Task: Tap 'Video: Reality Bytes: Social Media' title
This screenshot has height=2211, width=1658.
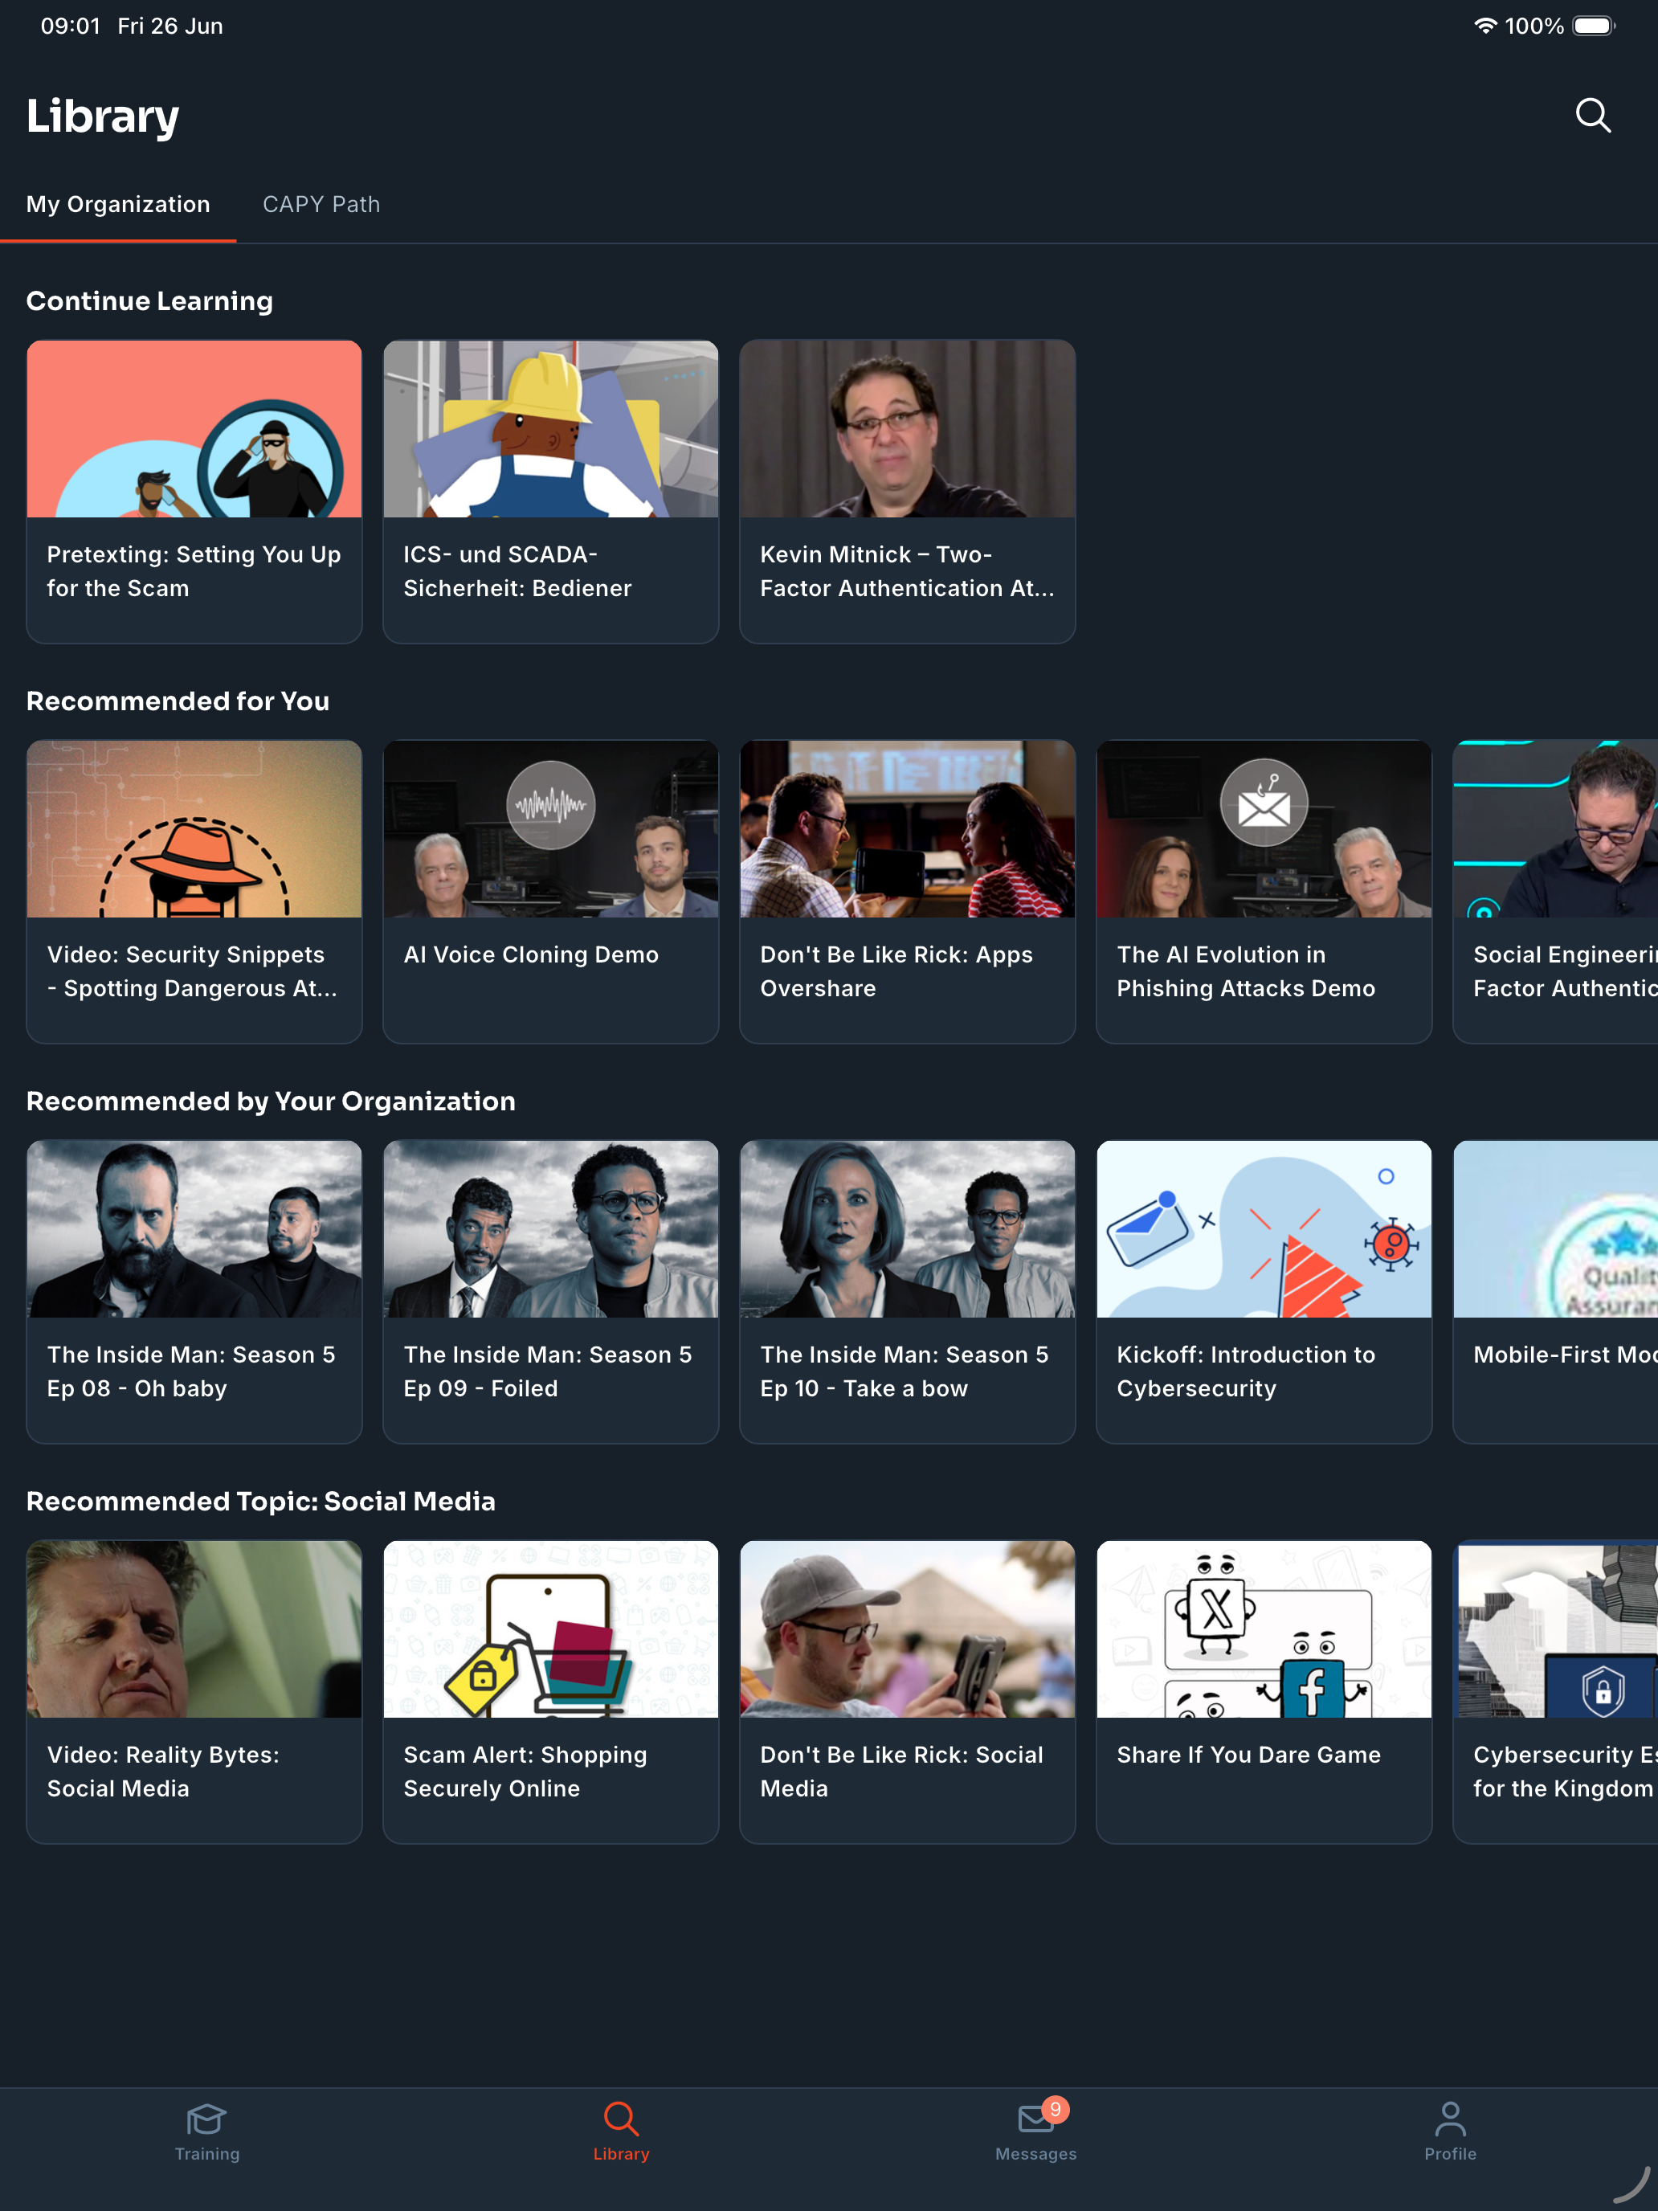Action: click(x=163, y=1772)
